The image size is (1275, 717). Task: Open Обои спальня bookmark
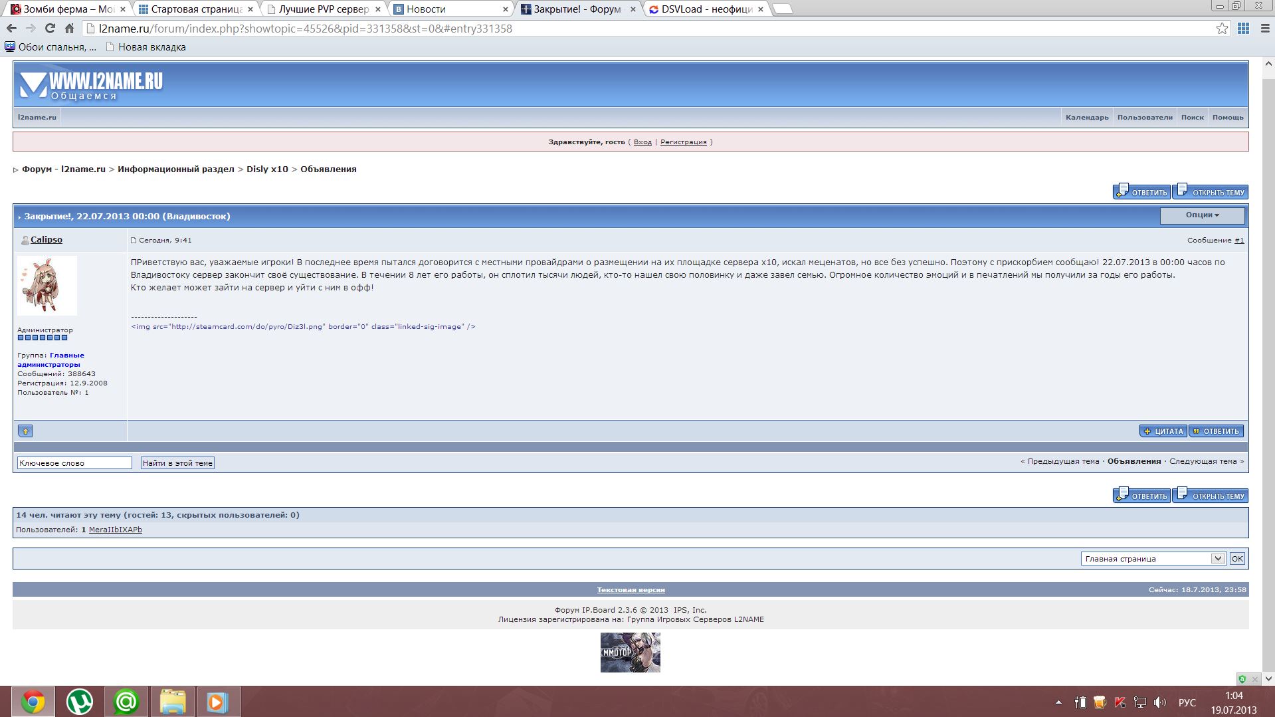tap(50, 47)
